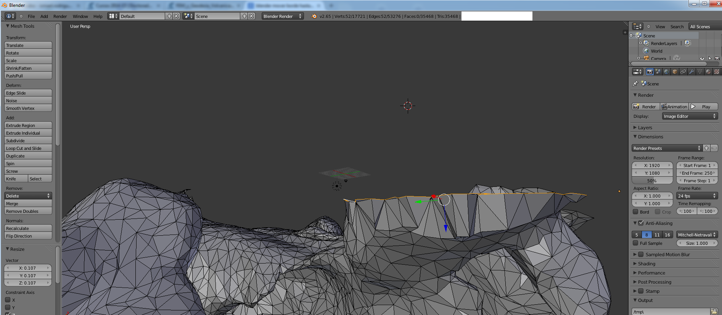722x315 pixels.
Task: Open Texture properties checker icon
Action: click(717, 72)
